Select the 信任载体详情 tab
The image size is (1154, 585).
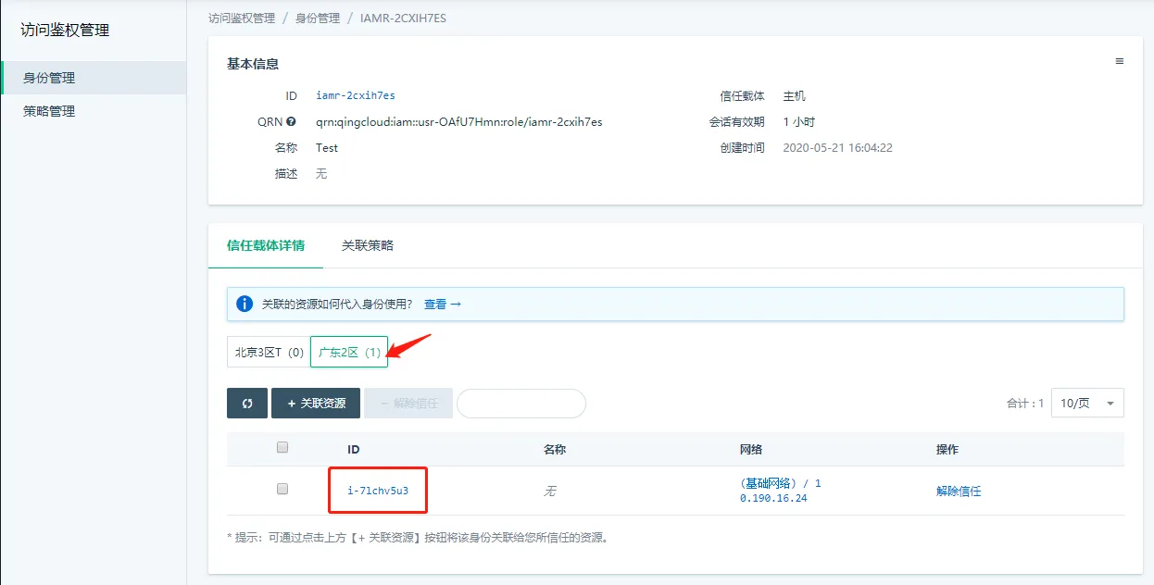266,245
